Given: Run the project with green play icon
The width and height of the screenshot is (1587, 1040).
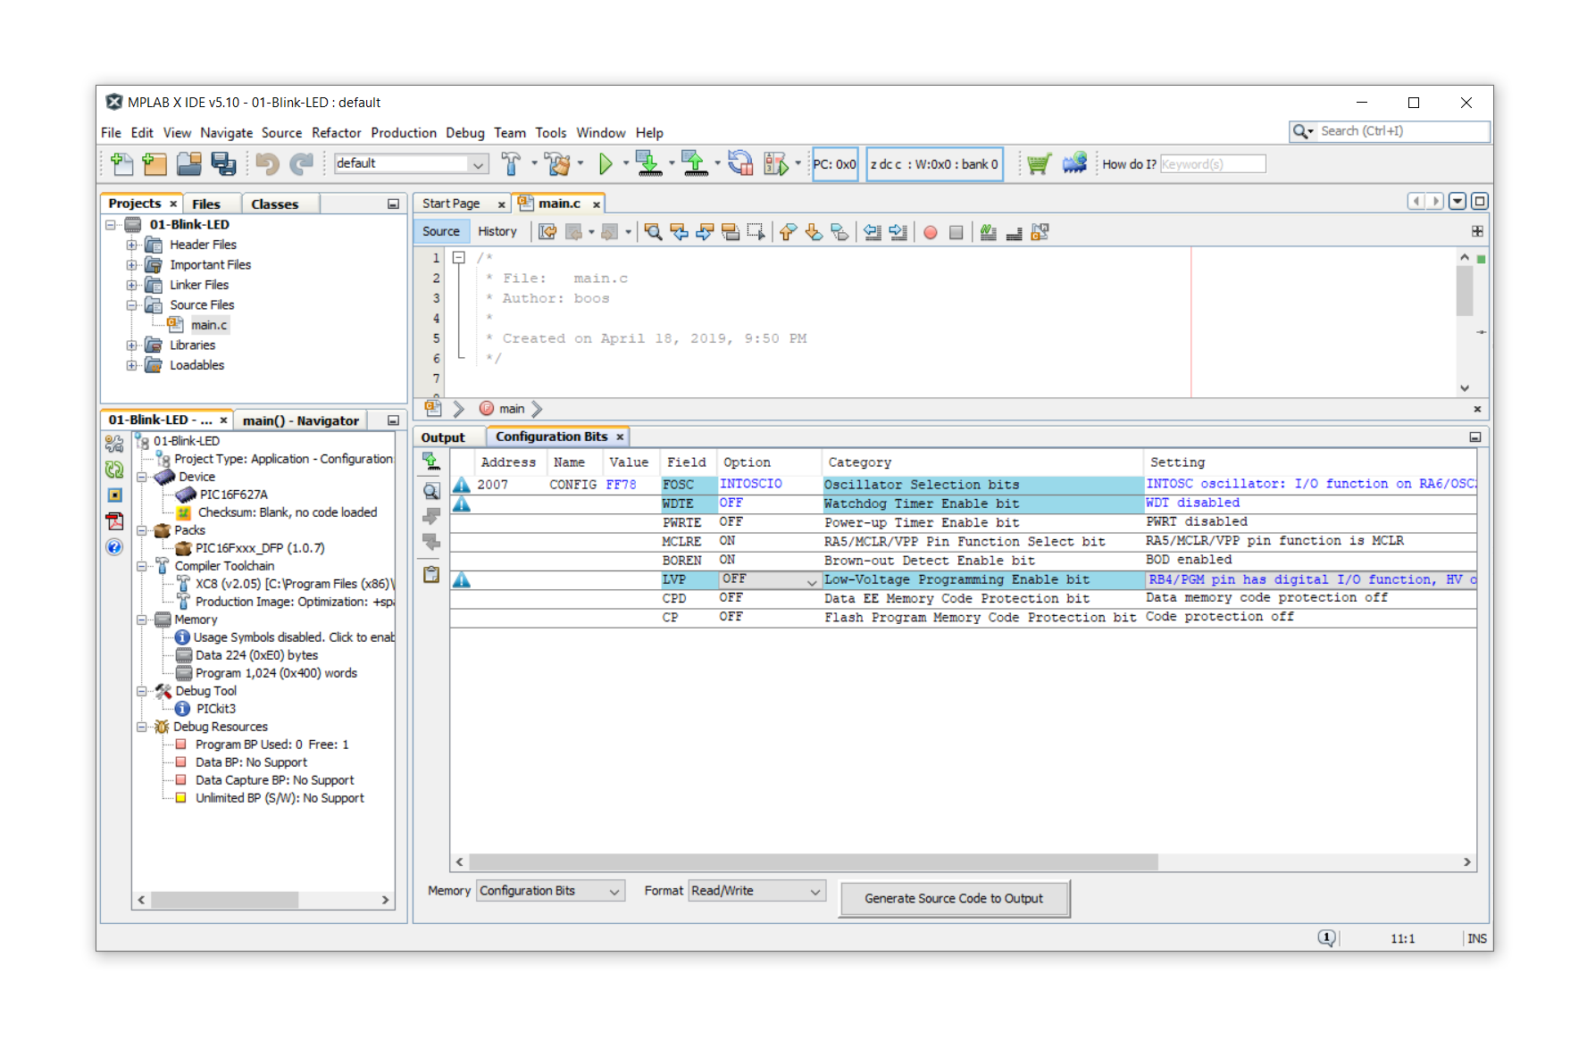Looking at the screenshot, I should click(x=606, y=164).
